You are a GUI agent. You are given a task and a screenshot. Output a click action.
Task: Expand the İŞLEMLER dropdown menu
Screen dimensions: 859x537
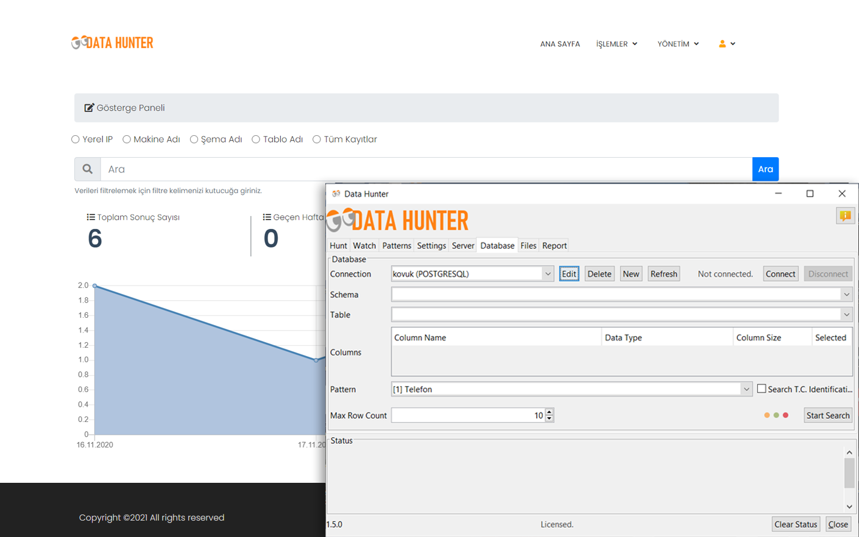tap(617, 44)
